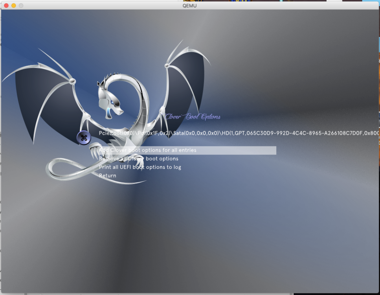Click the QEMU window title text
This screenshot has height=295, width=380.
click(189, 6)
